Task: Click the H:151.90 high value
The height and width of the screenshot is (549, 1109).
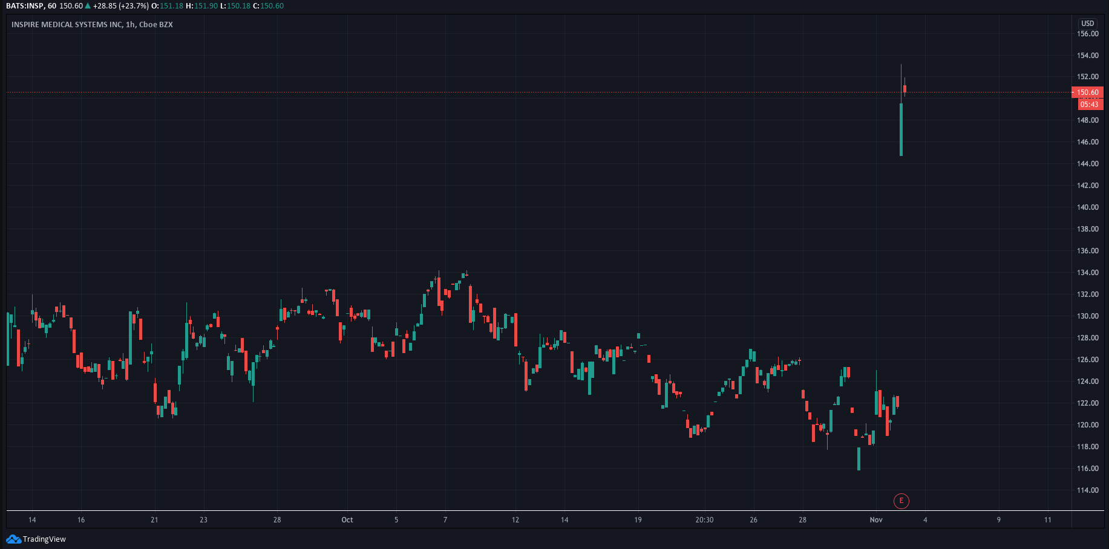Action: pos(201,6)
